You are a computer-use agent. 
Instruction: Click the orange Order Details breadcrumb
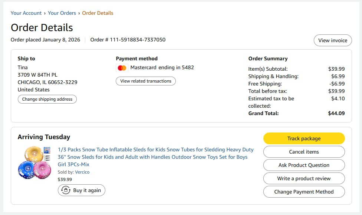(x=98, y=13)
